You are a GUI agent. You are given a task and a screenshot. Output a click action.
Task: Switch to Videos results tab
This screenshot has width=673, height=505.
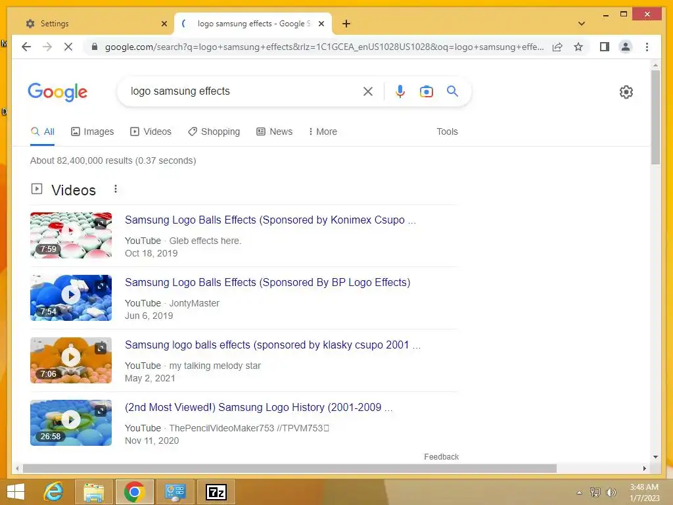point(151,132)
